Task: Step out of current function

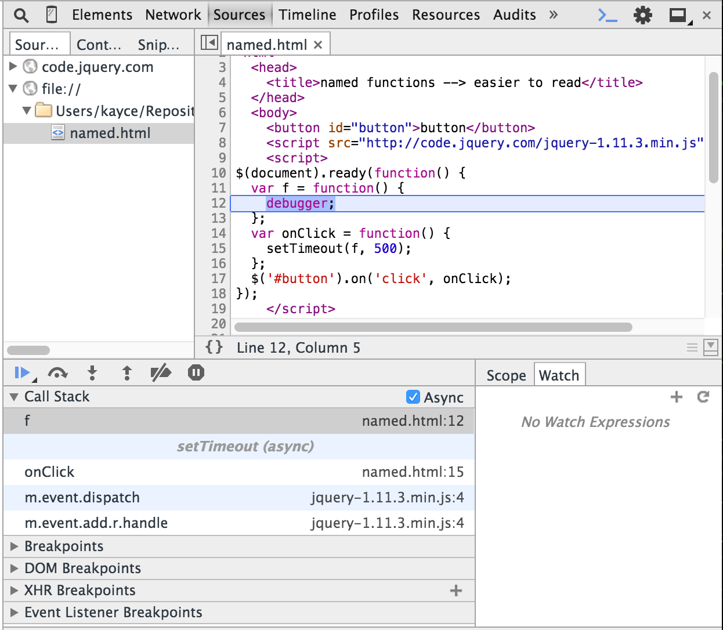Action: point(127,372)
